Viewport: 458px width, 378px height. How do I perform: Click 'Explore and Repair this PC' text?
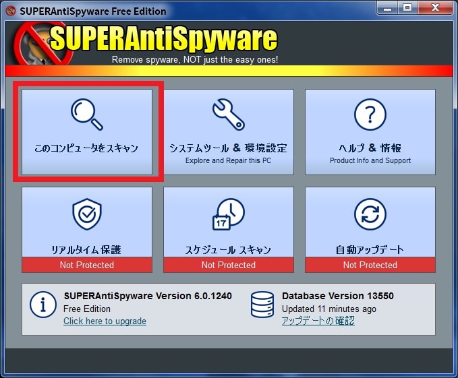click(x=228, y=161)
